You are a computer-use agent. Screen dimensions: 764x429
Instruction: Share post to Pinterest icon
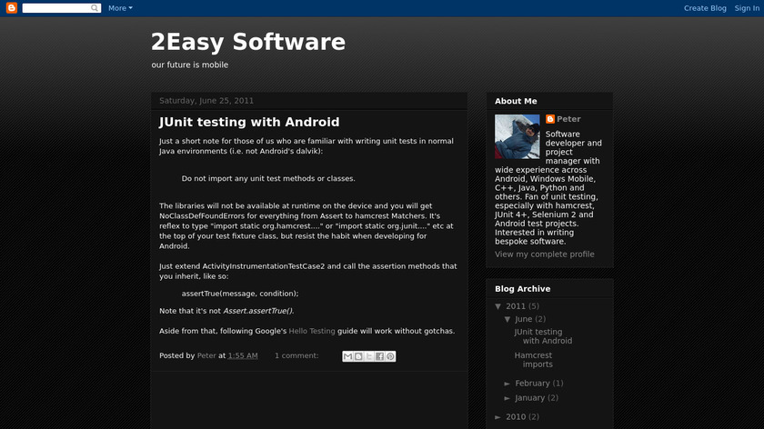tap(390, 356)
